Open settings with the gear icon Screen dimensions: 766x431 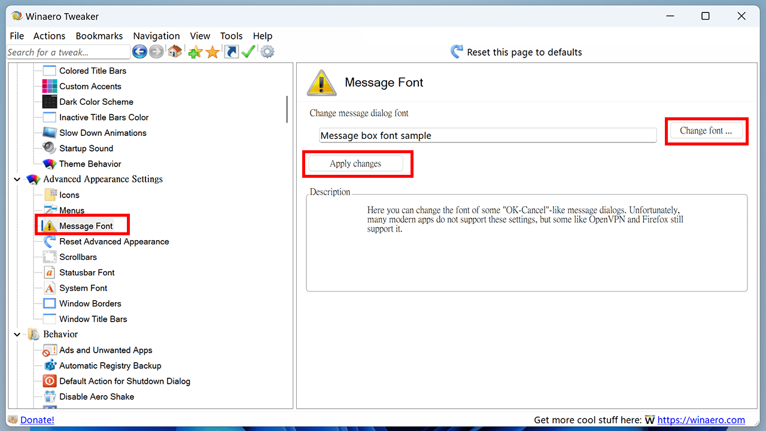point(268,52)
